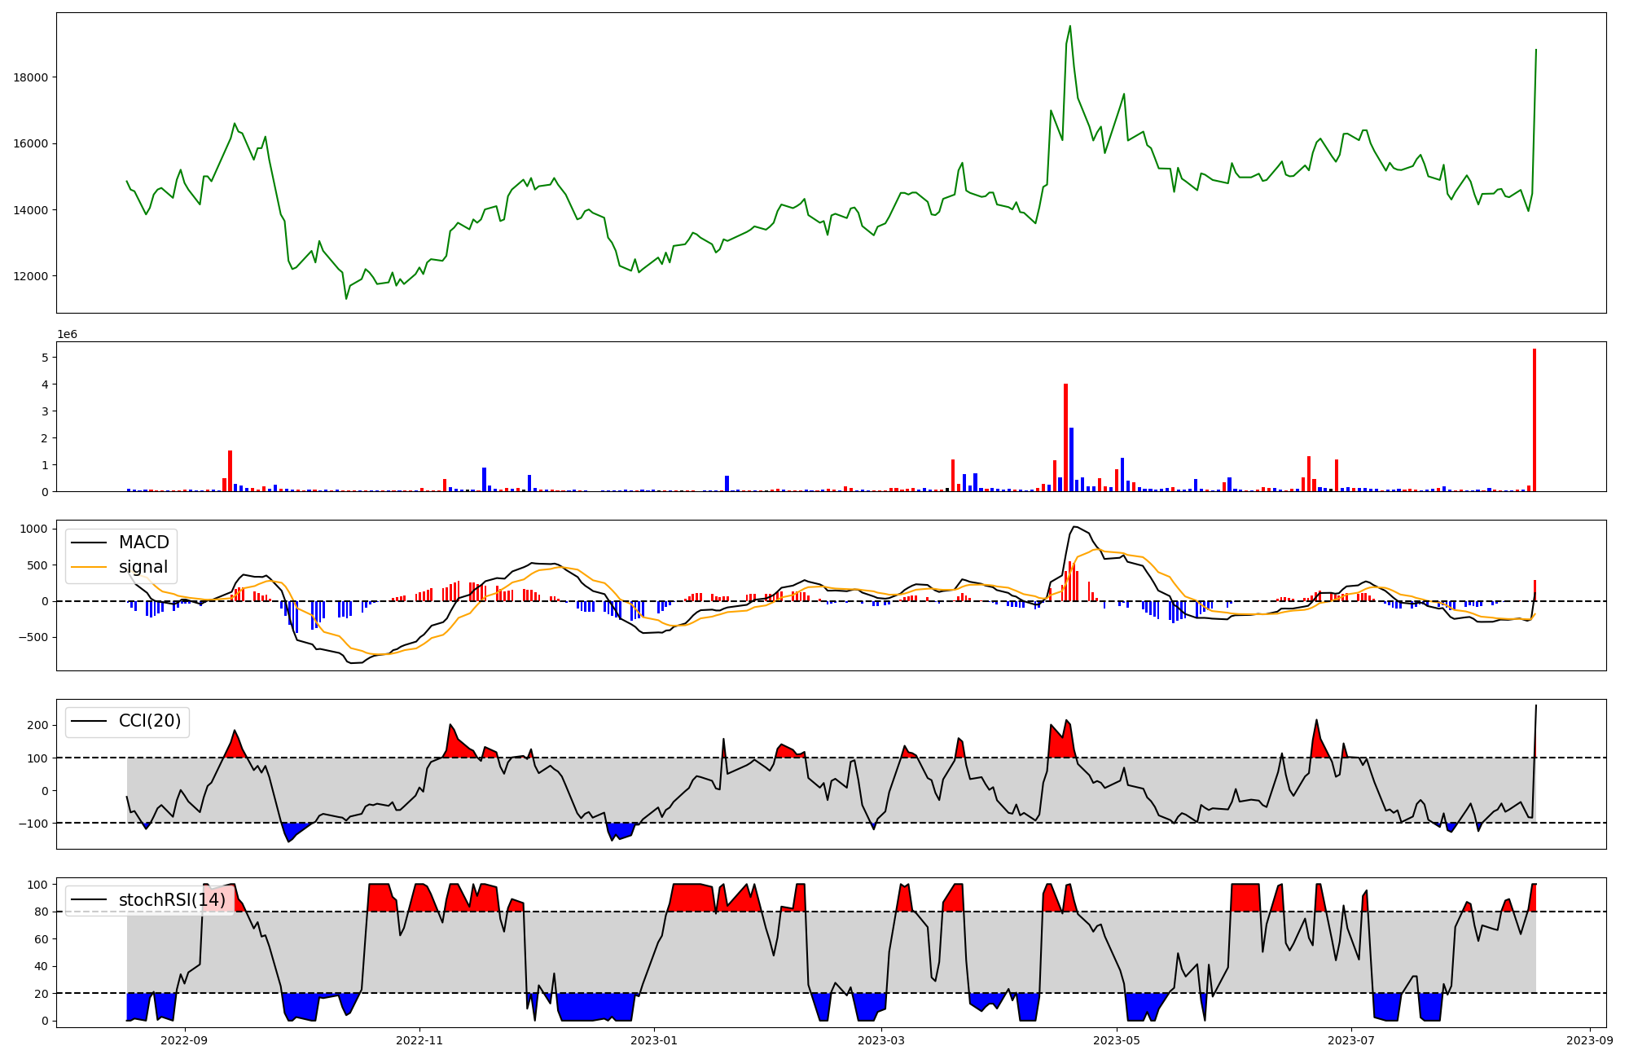Click the 1e6 volume scale label
This screenshot has width=1629, height=1059.
67,334
